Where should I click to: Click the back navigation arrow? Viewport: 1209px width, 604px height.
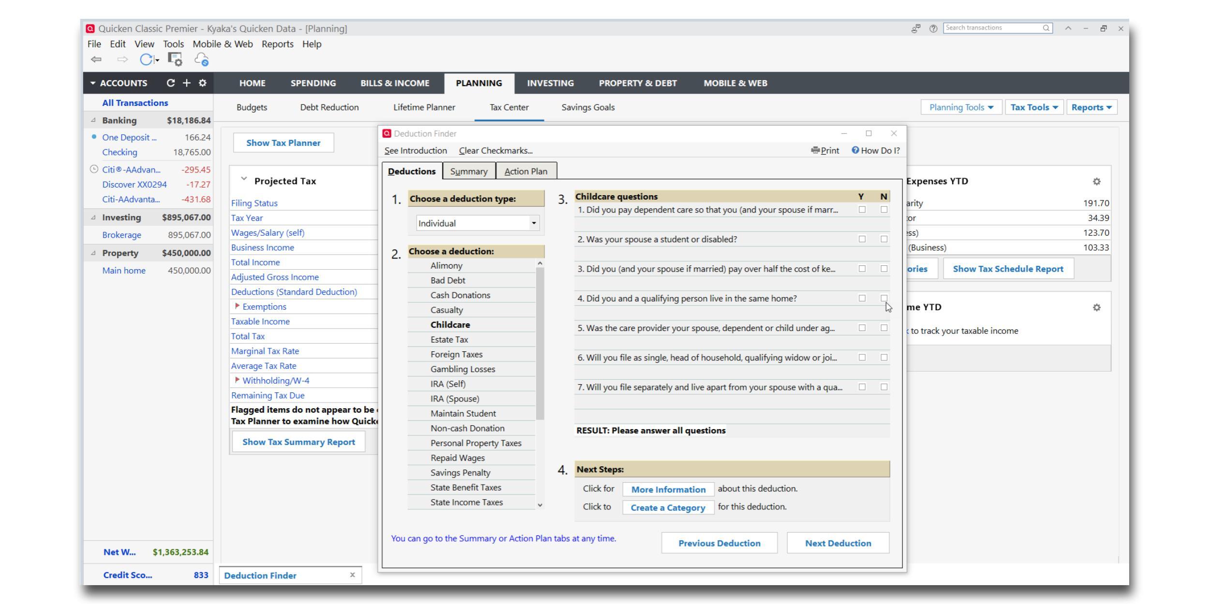pyautogui.click(x=95, y=59)
